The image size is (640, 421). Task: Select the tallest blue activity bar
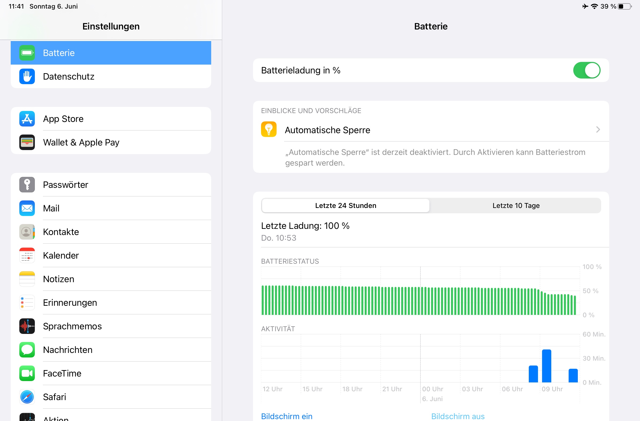pyautogui.click(x=546, y=366)
